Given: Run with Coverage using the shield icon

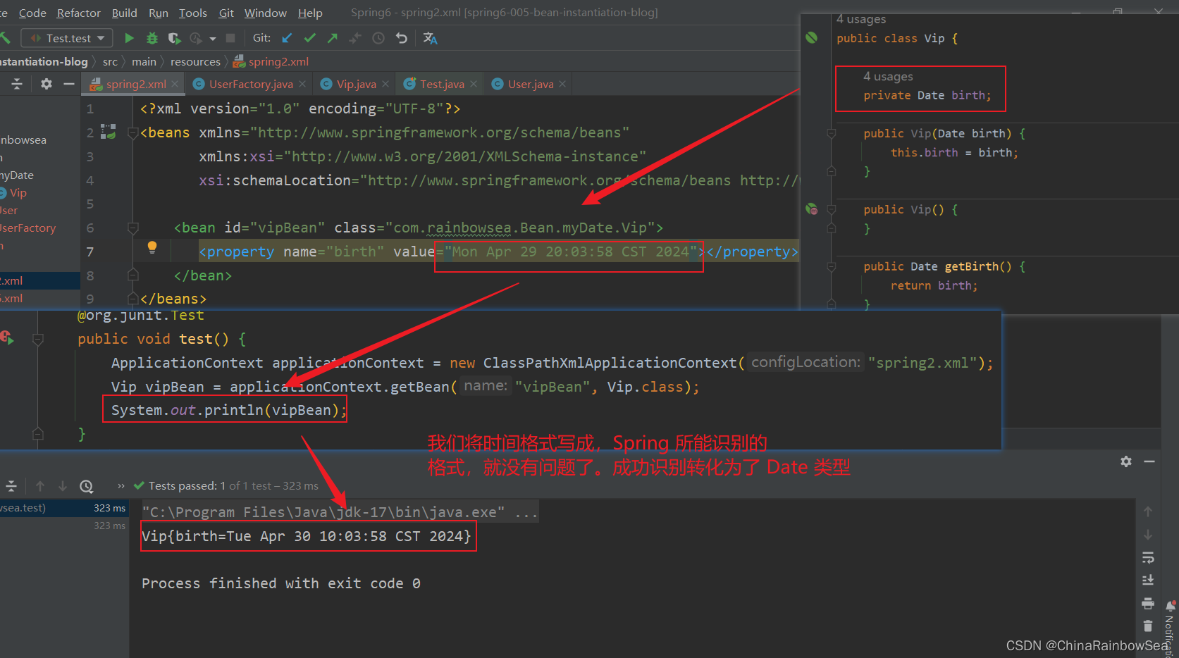Looking at the screenshot, I should point(174,38).
